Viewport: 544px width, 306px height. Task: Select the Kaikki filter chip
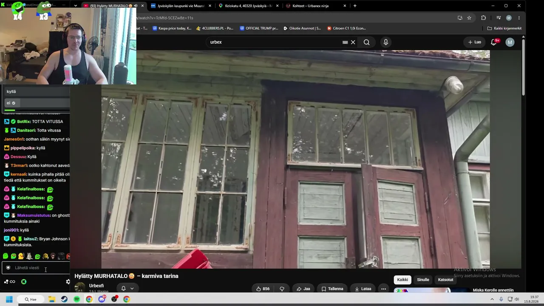[x=402, y=280]
